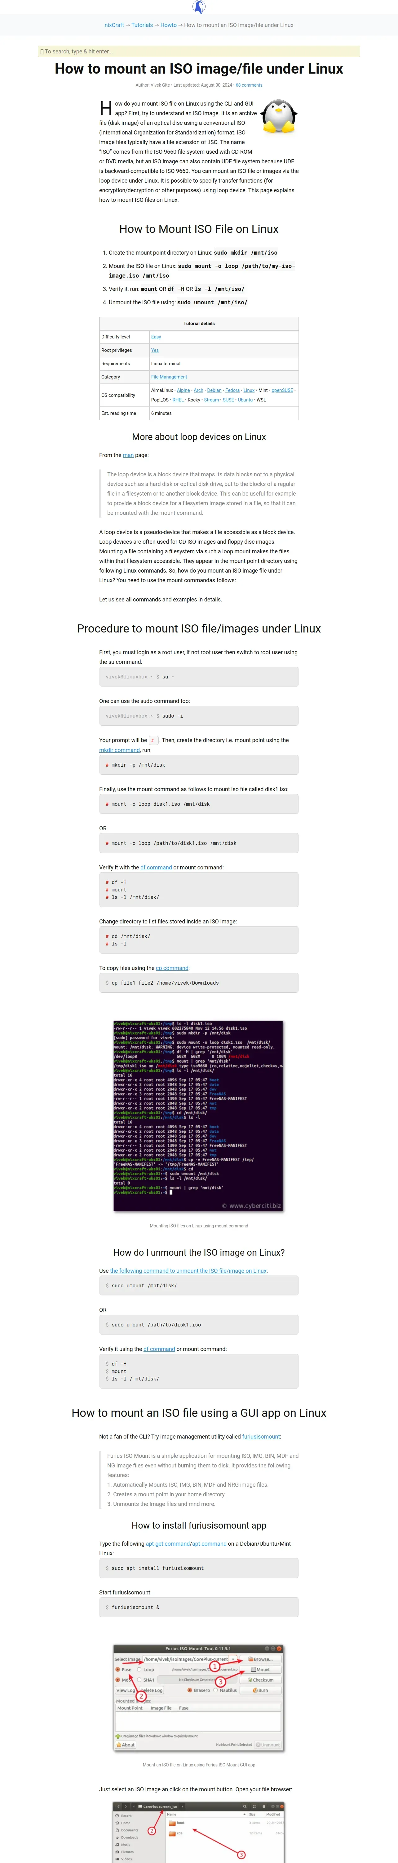Open the File Management category link
398x1863 pixels.
coord(169,377)
